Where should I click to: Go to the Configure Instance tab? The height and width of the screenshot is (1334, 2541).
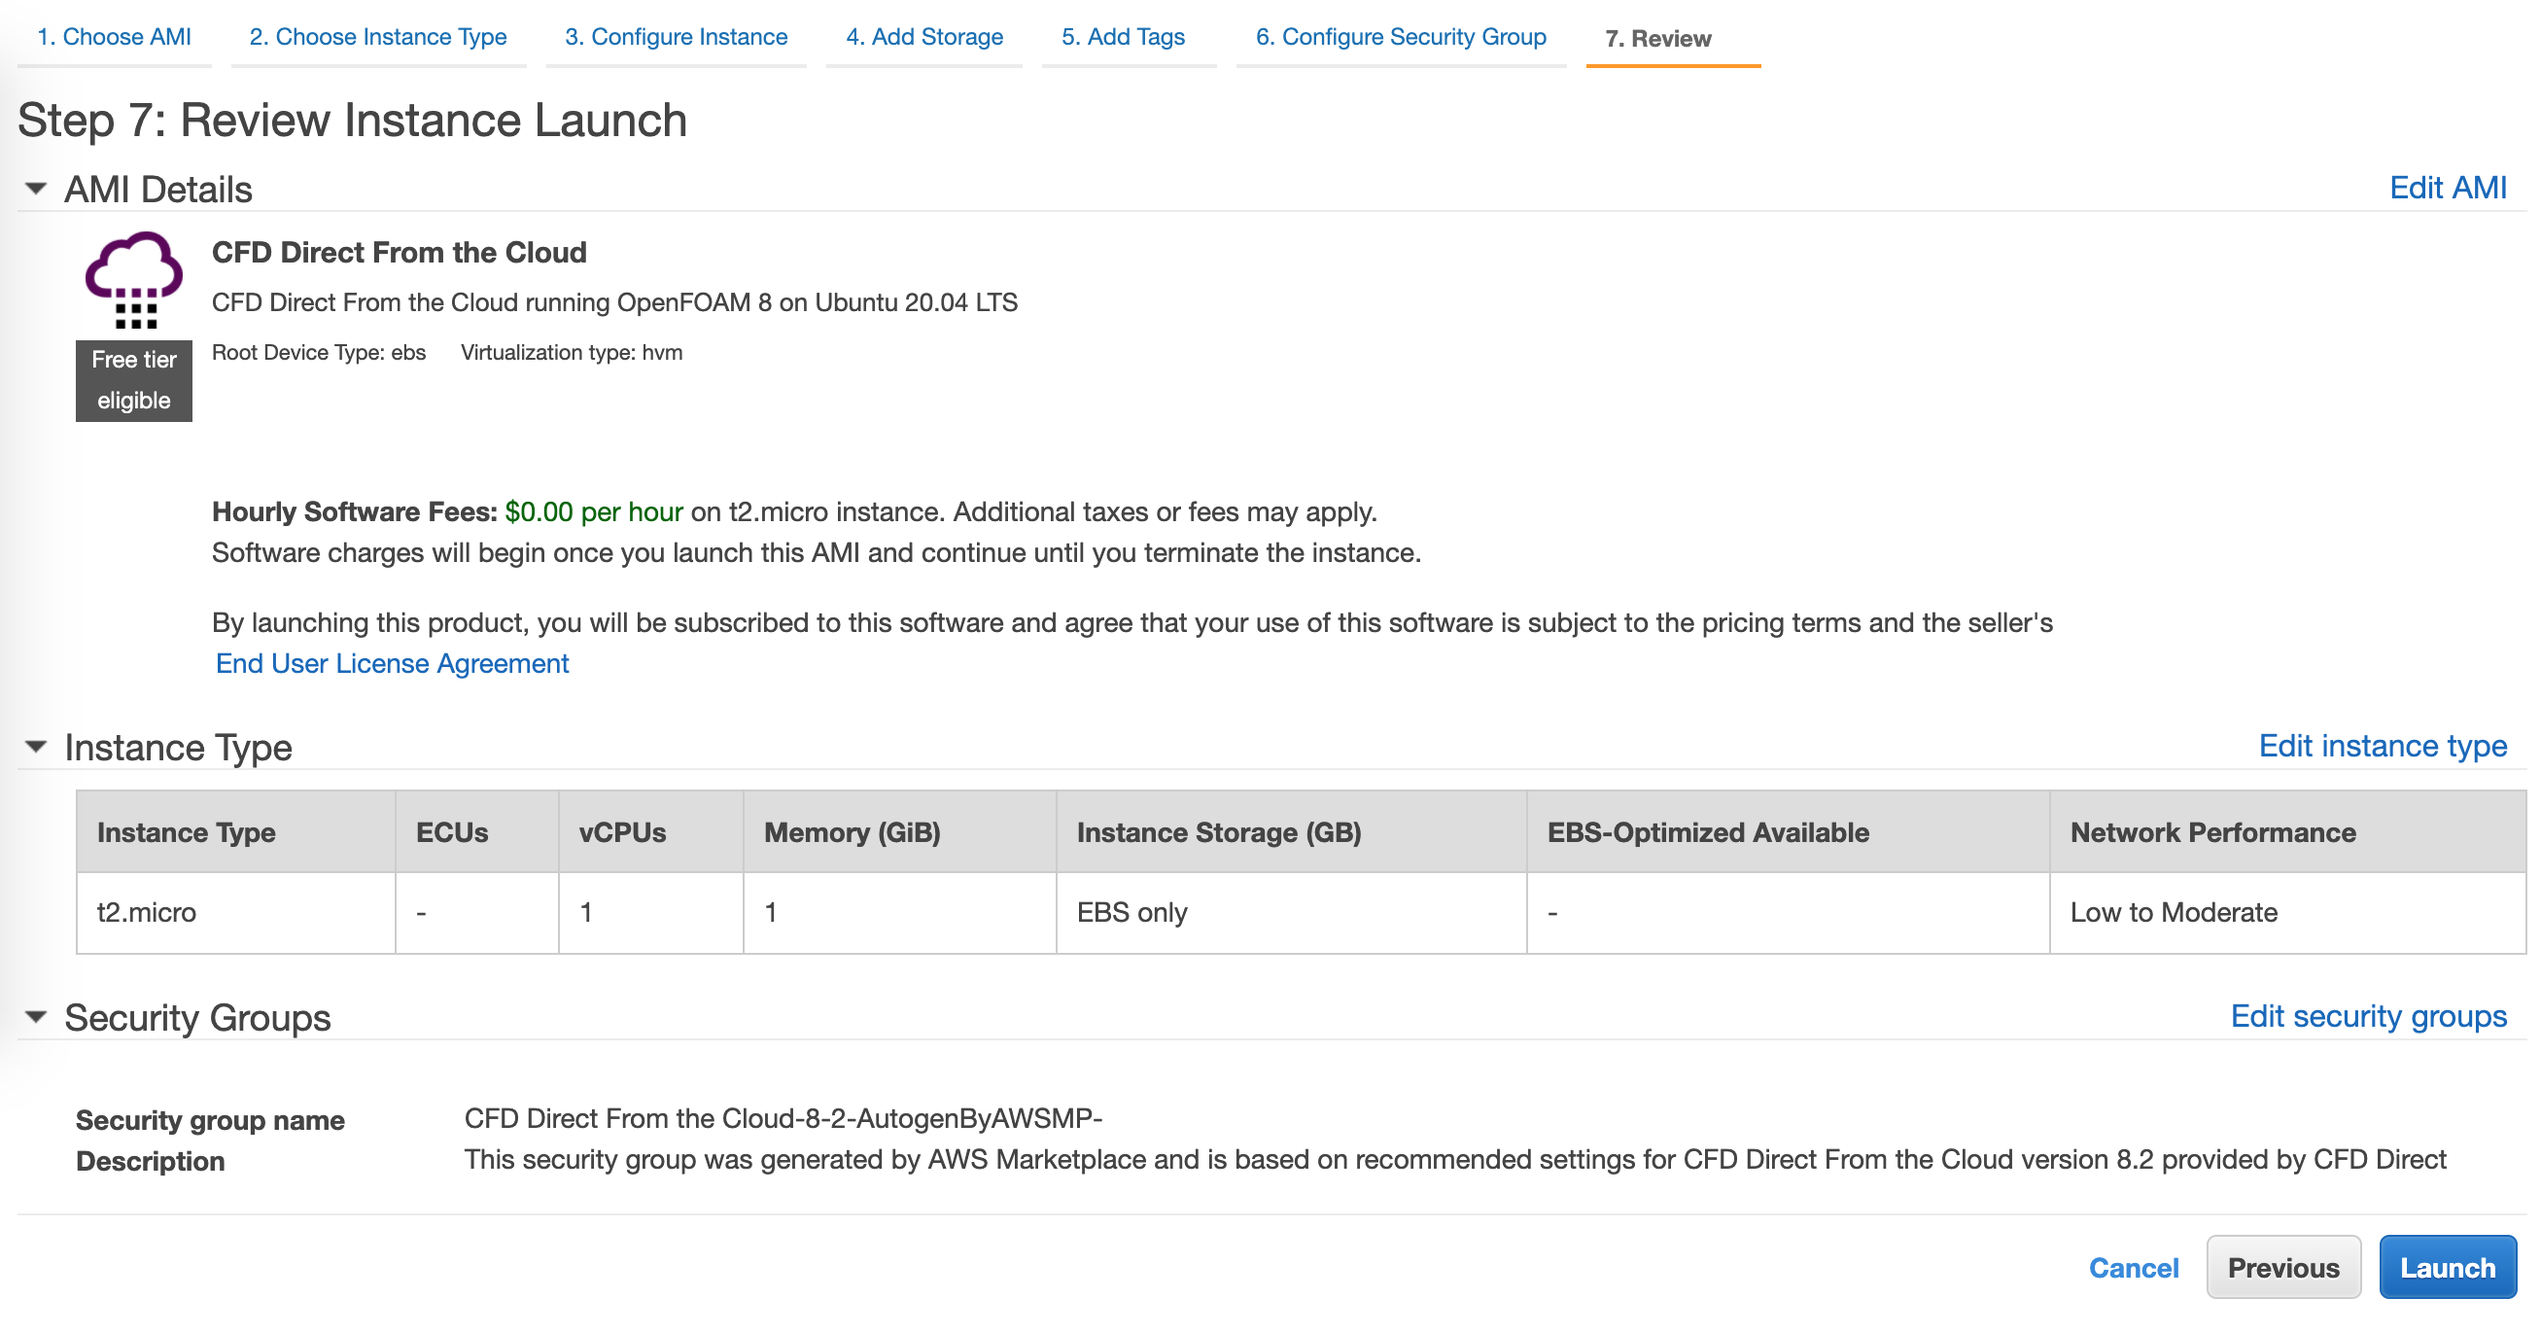point(676,37)
